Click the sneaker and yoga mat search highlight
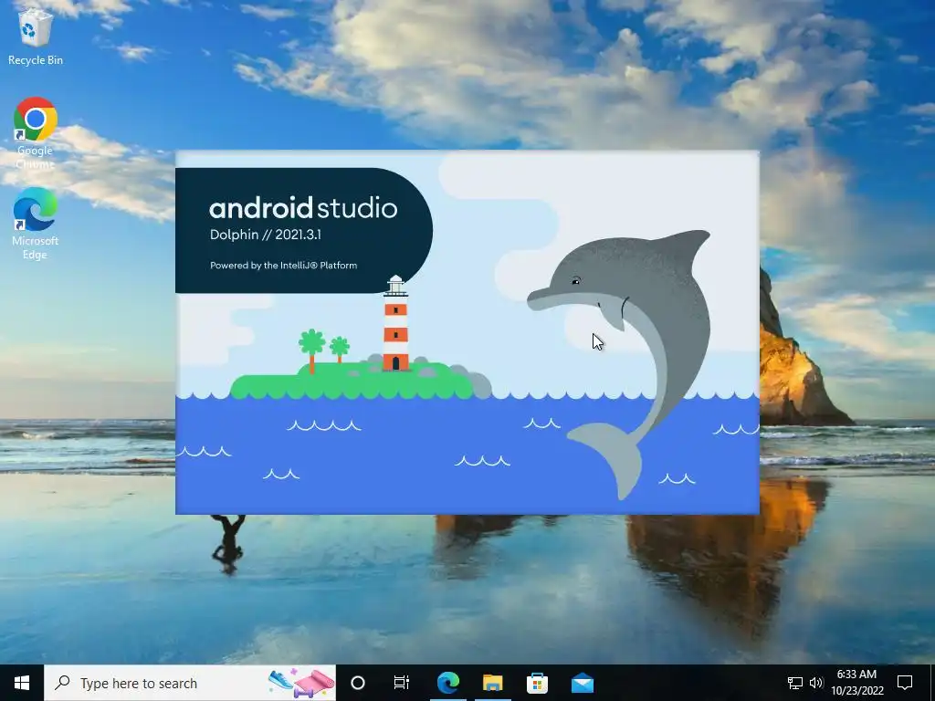The height and width of the screenshot is (701, 935). [301, 683]
